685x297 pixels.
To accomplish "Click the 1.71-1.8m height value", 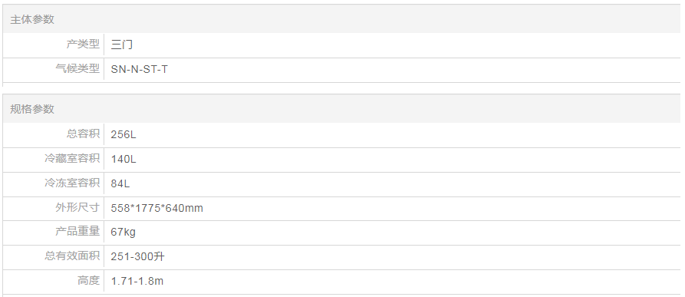I will (x=137, y=281).
